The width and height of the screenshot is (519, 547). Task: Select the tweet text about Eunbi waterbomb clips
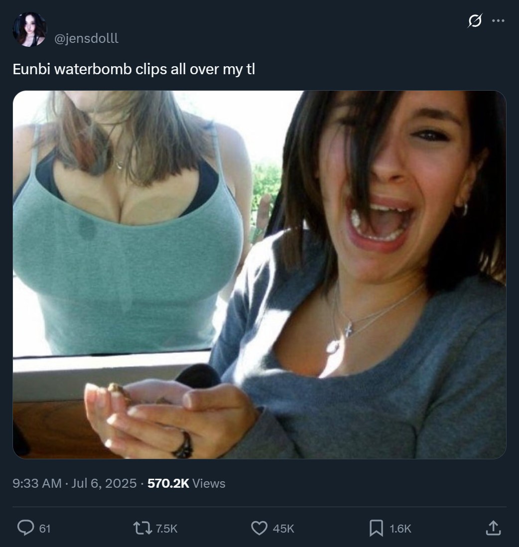(134, 69)
